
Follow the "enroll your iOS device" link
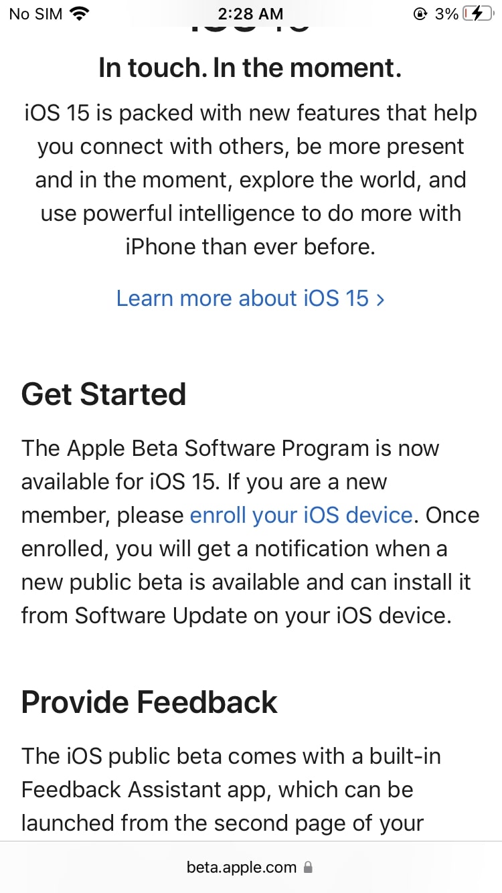click(301, 515)
